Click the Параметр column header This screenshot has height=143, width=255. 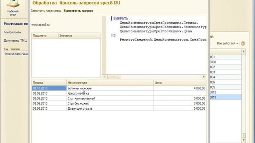coord(45,36)
